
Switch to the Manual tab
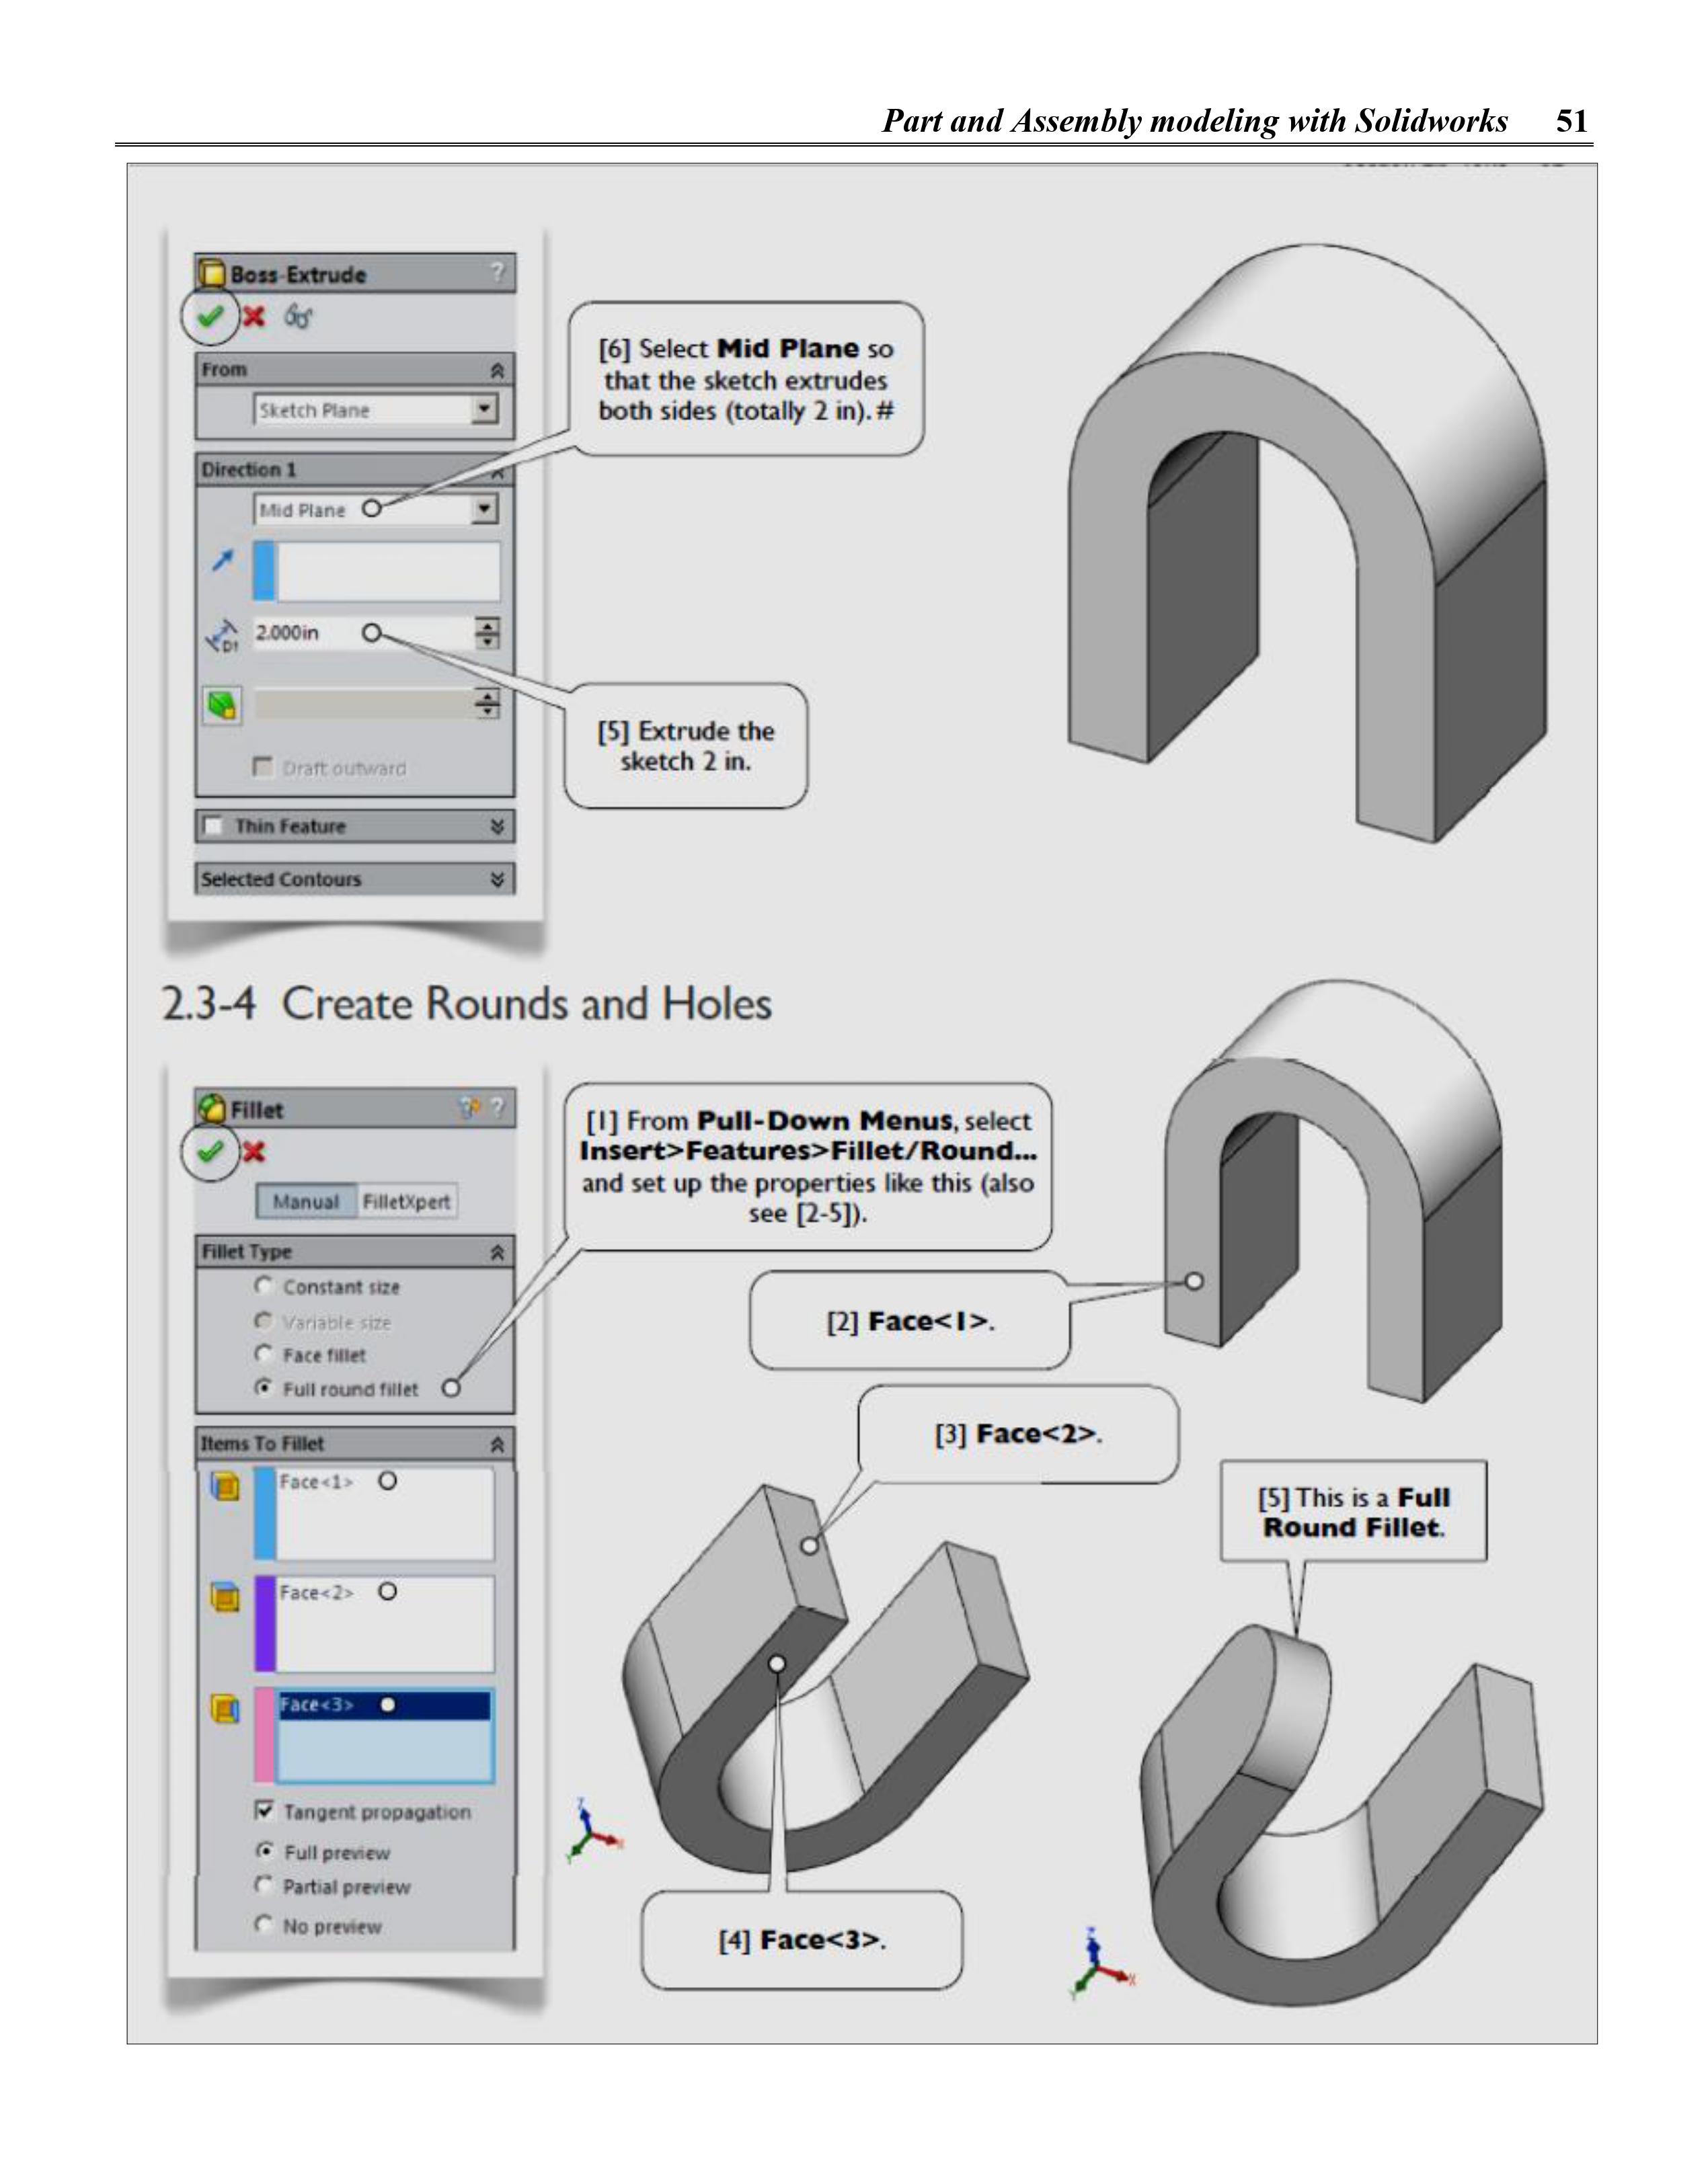click(x=305, y=1201)
